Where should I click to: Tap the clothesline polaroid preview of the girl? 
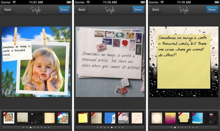point(36,62)
